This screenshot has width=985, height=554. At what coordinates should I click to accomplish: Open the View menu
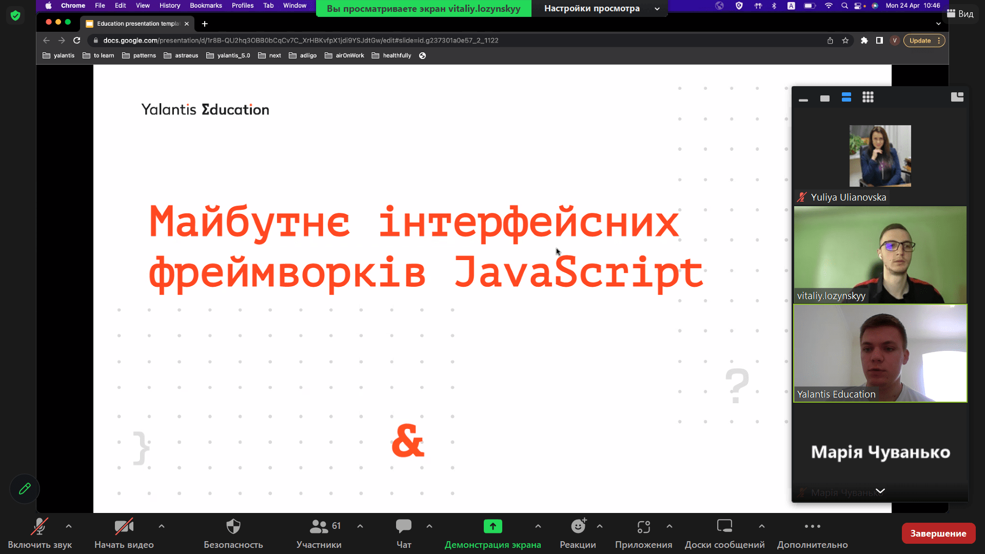[x=143, y=6]
